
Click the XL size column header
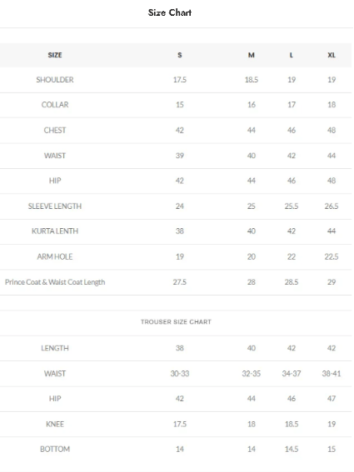(x=332, y=55)
